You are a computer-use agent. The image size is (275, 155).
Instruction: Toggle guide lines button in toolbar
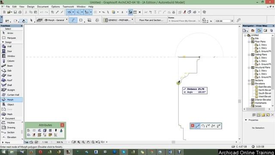pyautogui.click(x=69, y=12)
